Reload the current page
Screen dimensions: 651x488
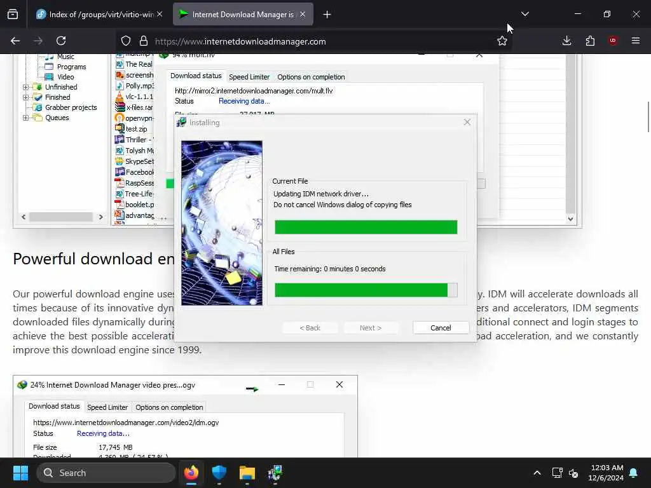coord(61,41)
